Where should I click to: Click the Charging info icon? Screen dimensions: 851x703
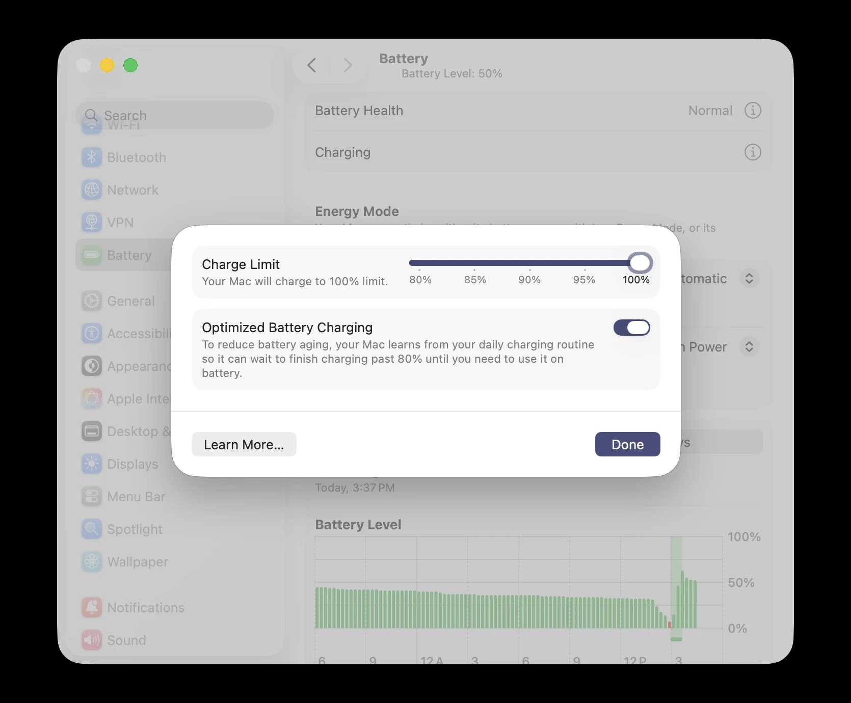coord(753,152)
